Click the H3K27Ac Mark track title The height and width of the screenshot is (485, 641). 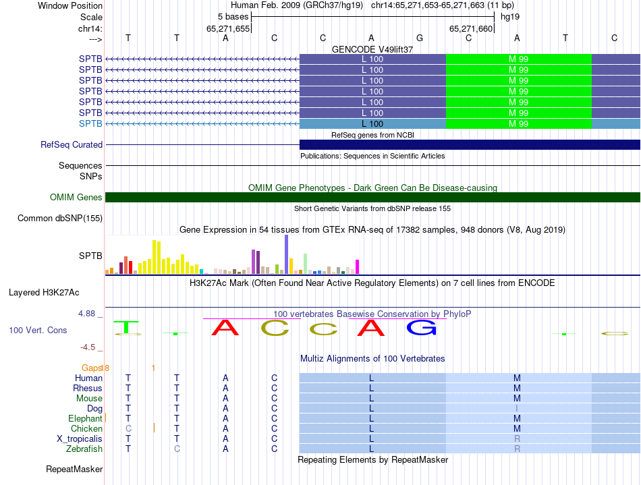click(372, 283)
